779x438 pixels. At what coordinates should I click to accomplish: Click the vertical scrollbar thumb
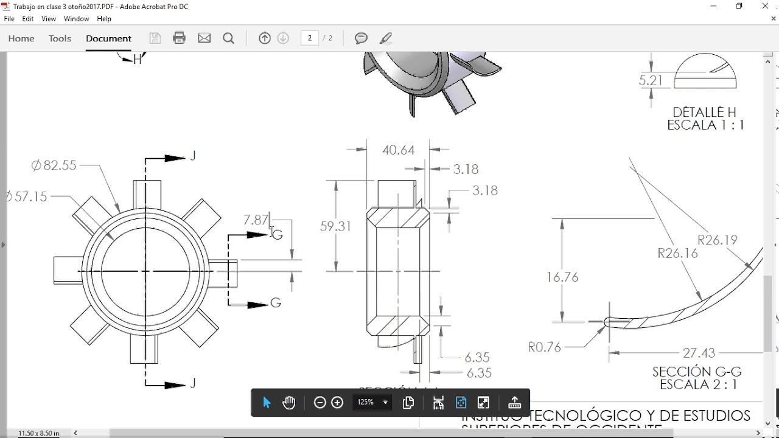point(768,313)
